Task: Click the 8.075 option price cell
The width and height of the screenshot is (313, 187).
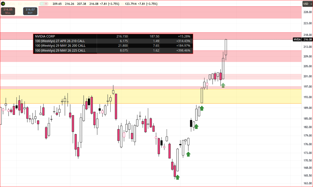Action: pyautogui.click(x=124, y=51)
